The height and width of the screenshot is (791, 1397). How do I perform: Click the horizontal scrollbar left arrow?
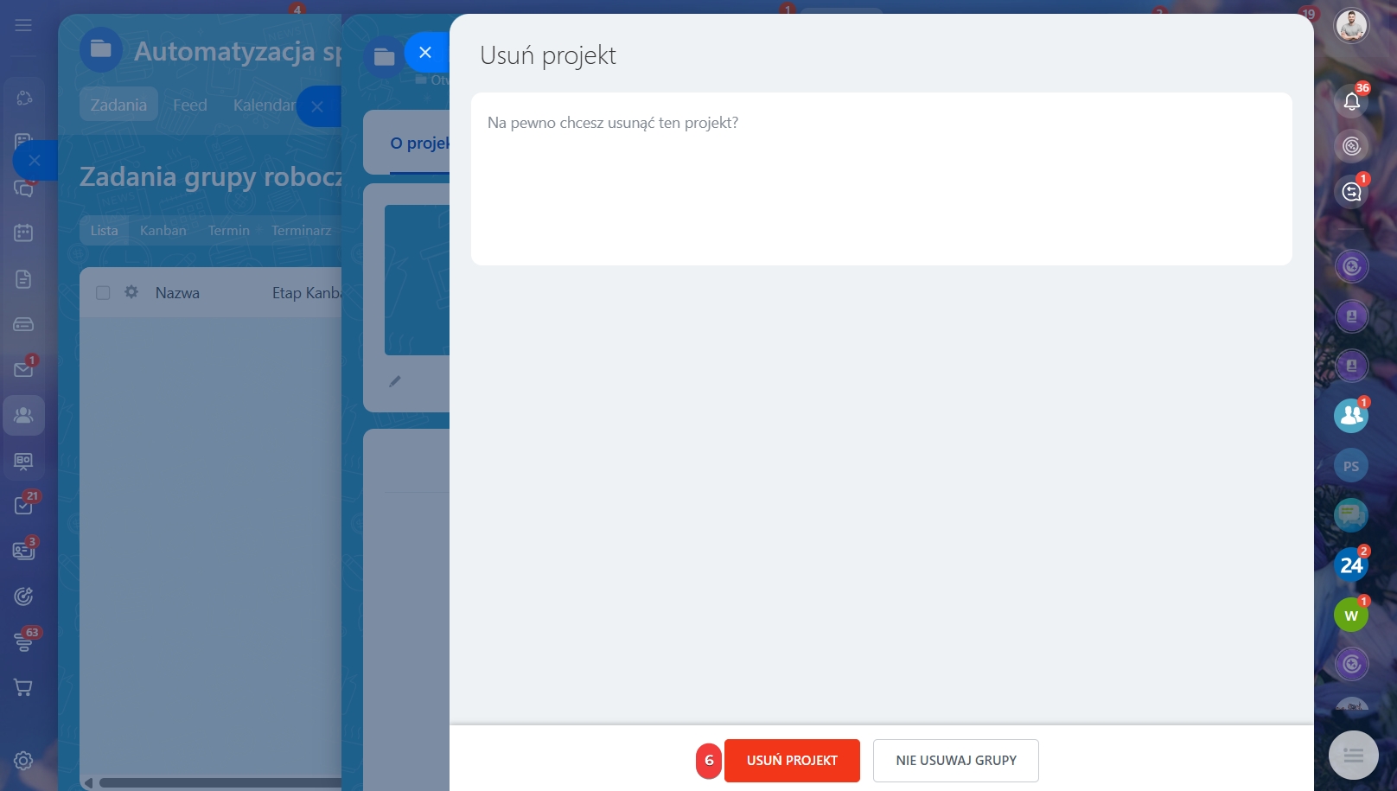[88, 783]
